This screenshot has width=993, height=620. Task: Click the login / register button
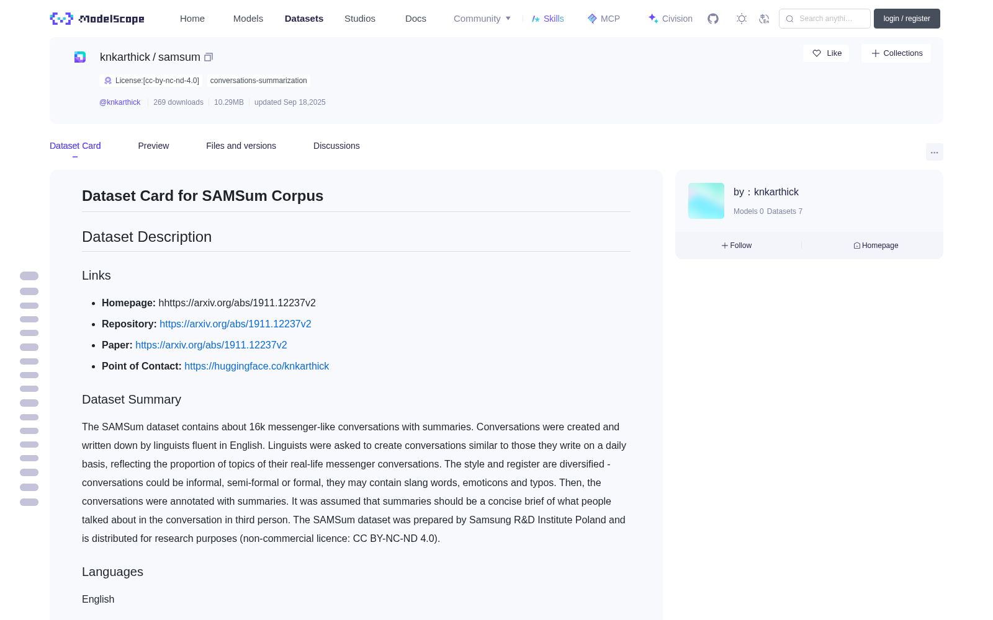(x=907, y=19)
